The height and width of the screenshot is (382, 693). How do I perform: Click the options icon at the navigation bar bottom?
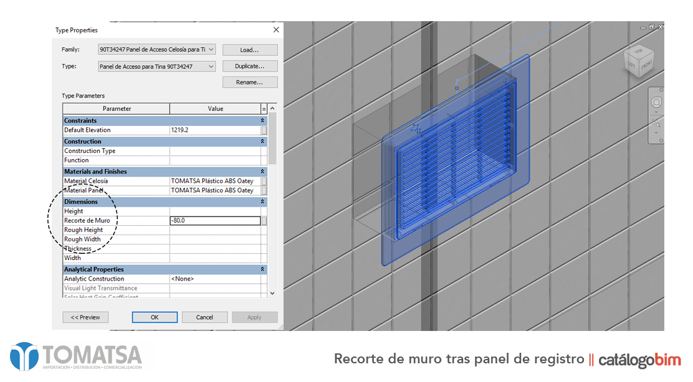661,140
